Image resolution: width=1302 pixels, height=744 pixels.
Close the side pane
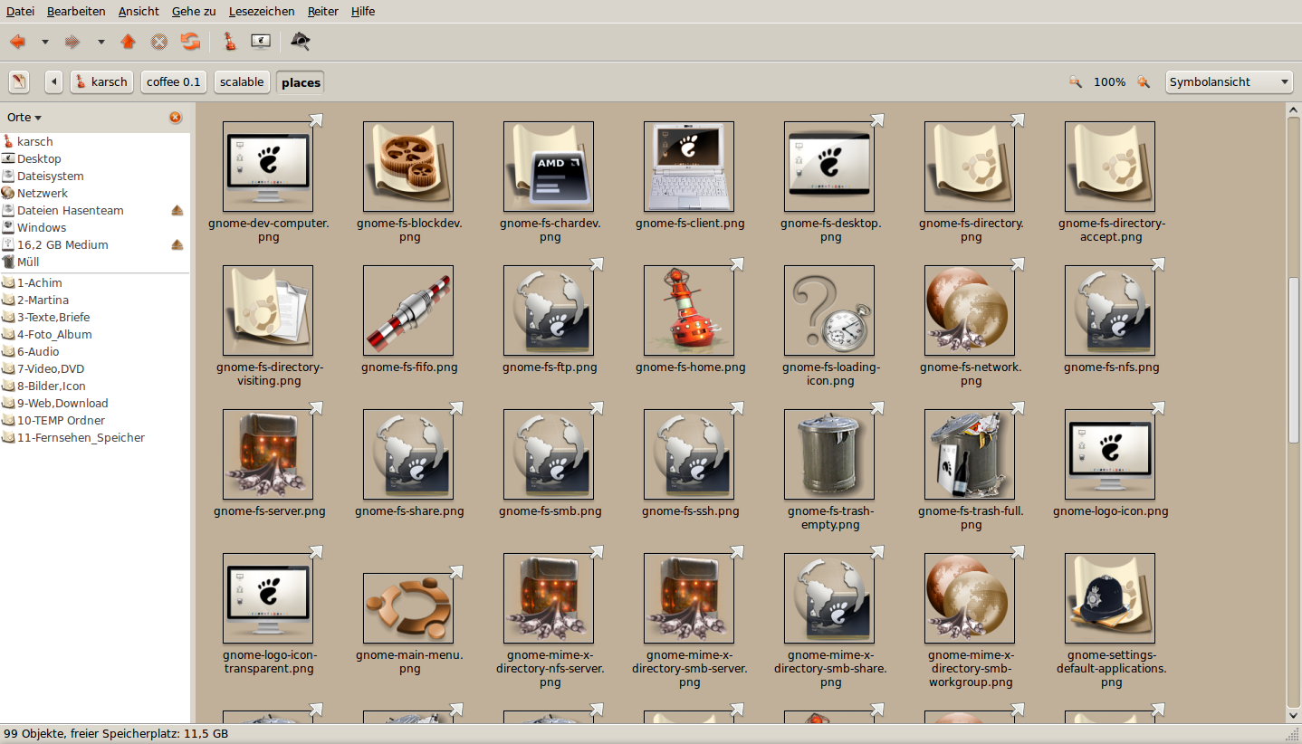(x=176, y=118)
